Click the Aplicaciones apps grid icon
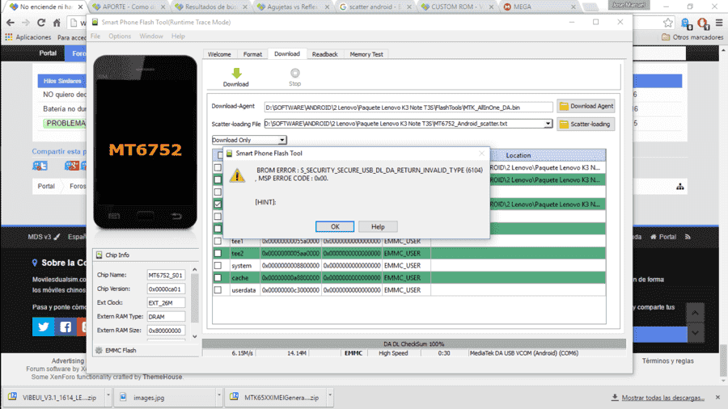 click(x=9, y=37)
